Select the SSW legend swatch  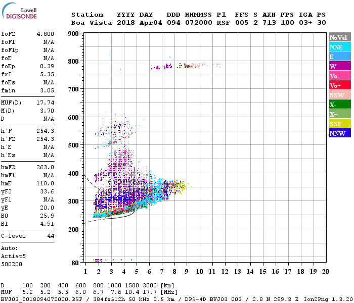coord(340,95)
